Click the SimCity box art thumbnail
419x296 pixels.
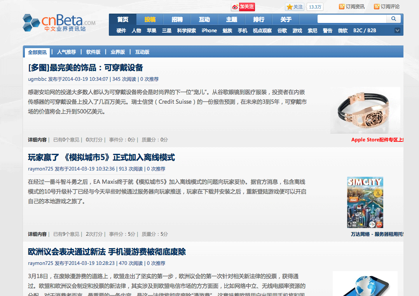point(365,202)
